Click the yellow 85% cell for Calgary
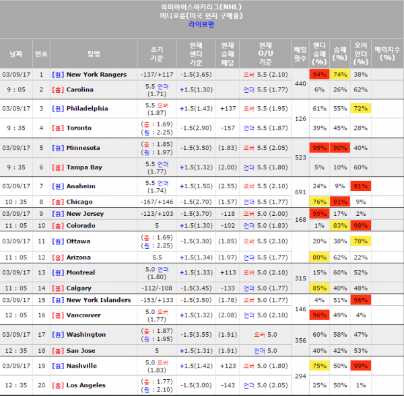This screenshot has height=396, width=404. pyautogui.click(x=319, y=288)
